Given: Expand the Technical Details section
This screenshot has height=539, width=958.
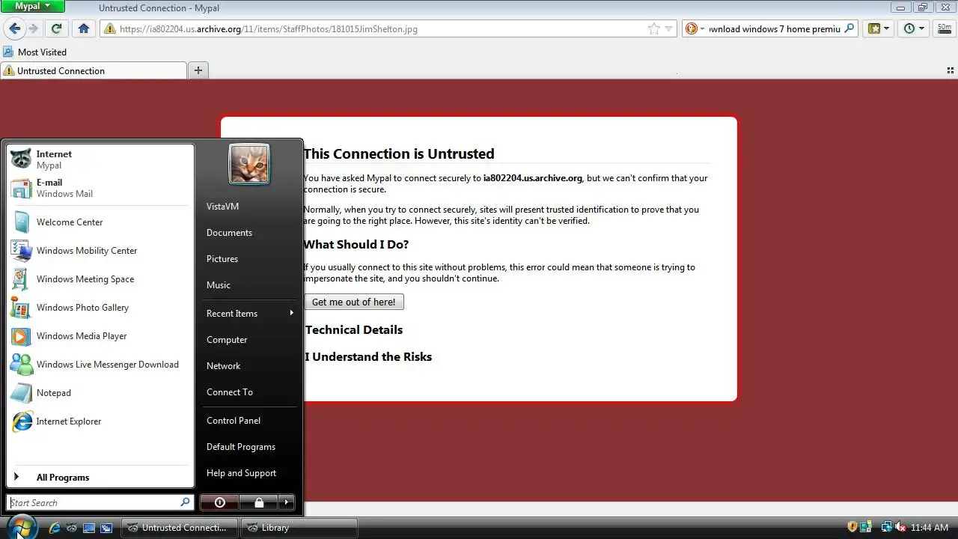Looking at the screenshot, I should [x=354, y=329].
